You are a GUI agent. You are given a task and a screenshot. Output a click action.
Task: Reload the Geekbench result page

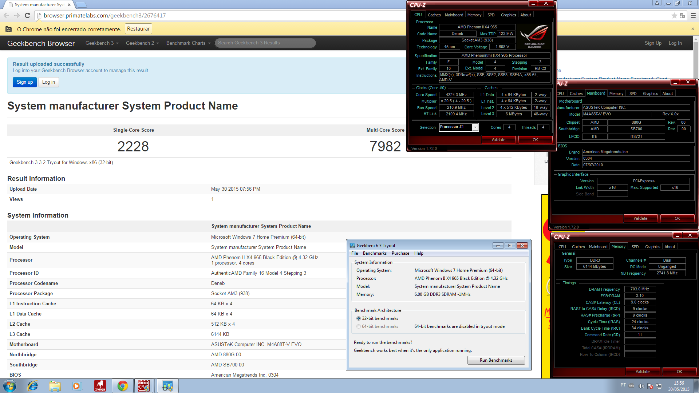27,15
